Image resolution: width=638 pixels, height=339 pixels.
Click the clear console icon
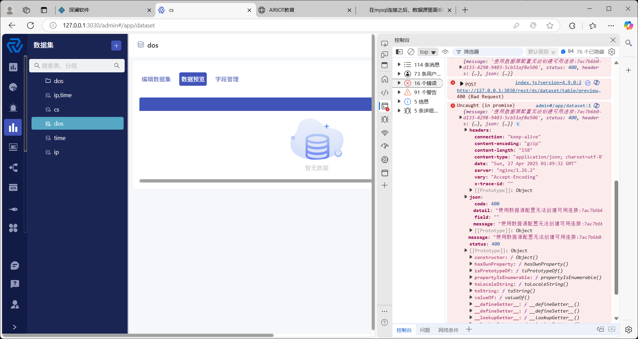tap(411, 52)
